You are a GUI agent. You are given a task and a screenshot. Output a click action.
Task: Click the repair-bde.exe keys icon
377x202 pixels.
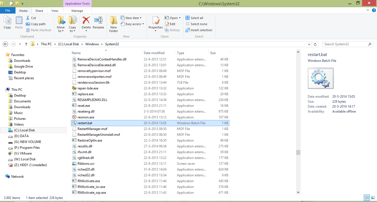point(74,88)
